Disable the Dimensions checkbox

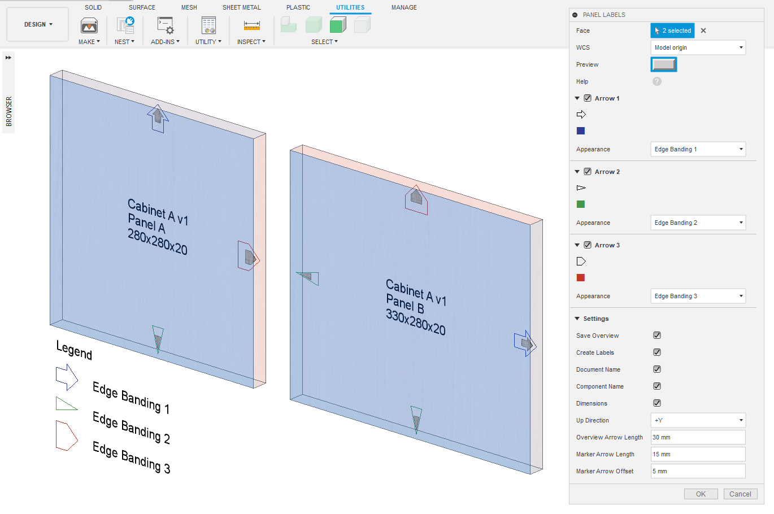pos(657,403)
